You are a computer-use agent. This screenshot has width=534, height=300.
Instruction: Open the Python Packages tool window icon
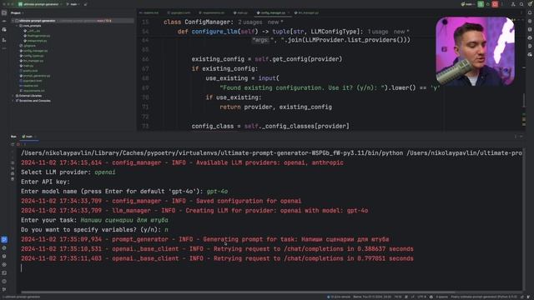tap(4, 256)
